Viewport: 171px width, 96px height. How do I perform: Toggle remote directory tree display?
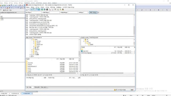(x=36, y=10)
